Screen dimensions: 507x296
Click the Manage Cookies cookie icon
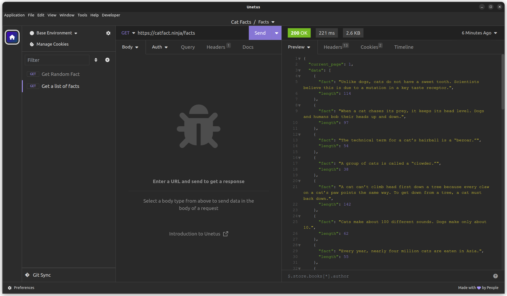(x=32, y=44)
